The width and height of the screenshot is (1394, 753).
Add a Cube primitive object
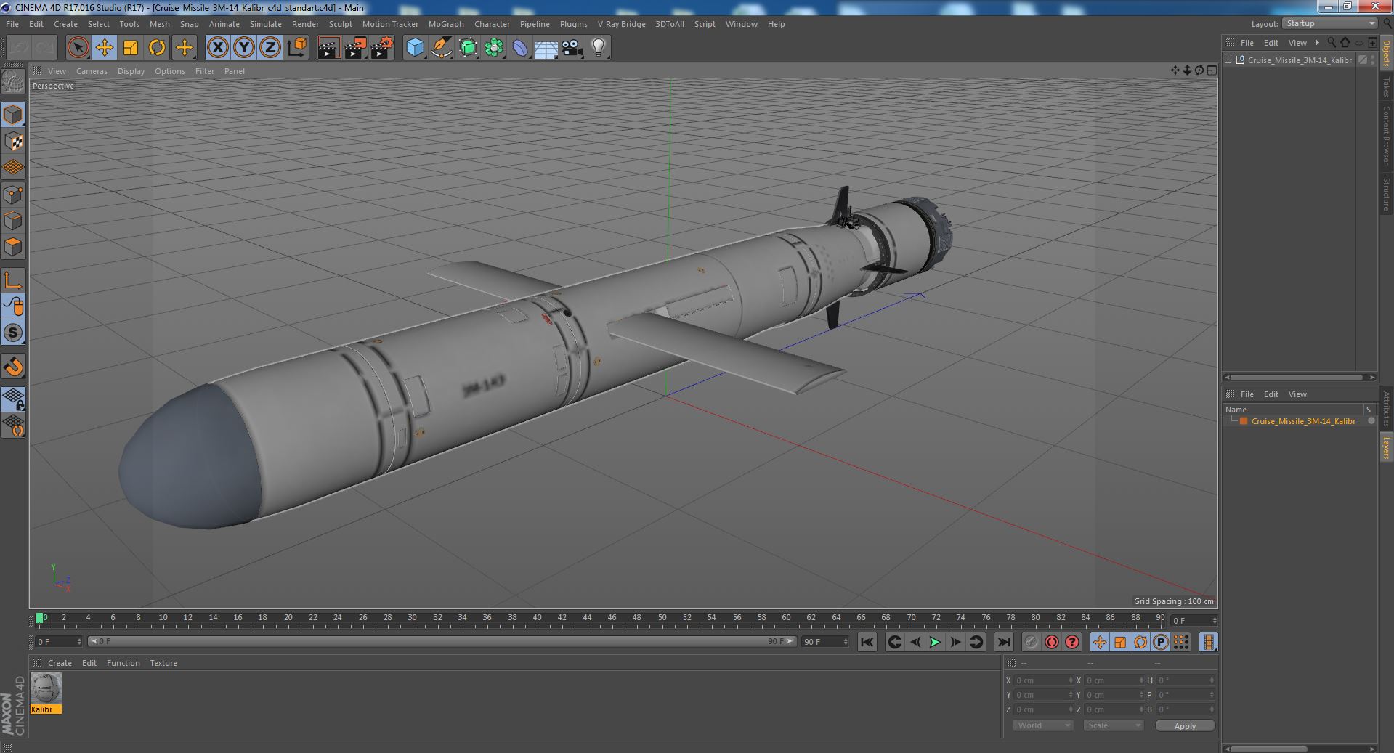point(415,48)
